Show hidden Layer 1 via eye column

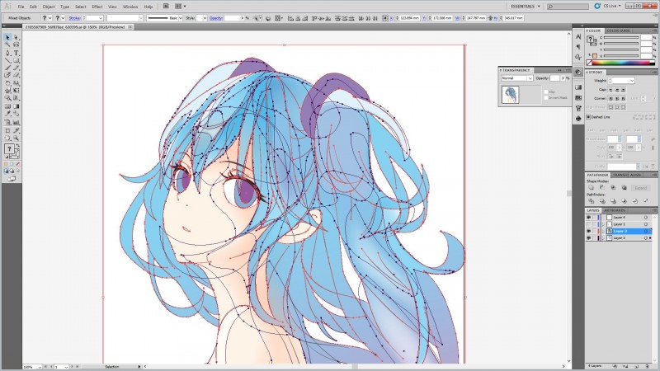click(588, 224)
